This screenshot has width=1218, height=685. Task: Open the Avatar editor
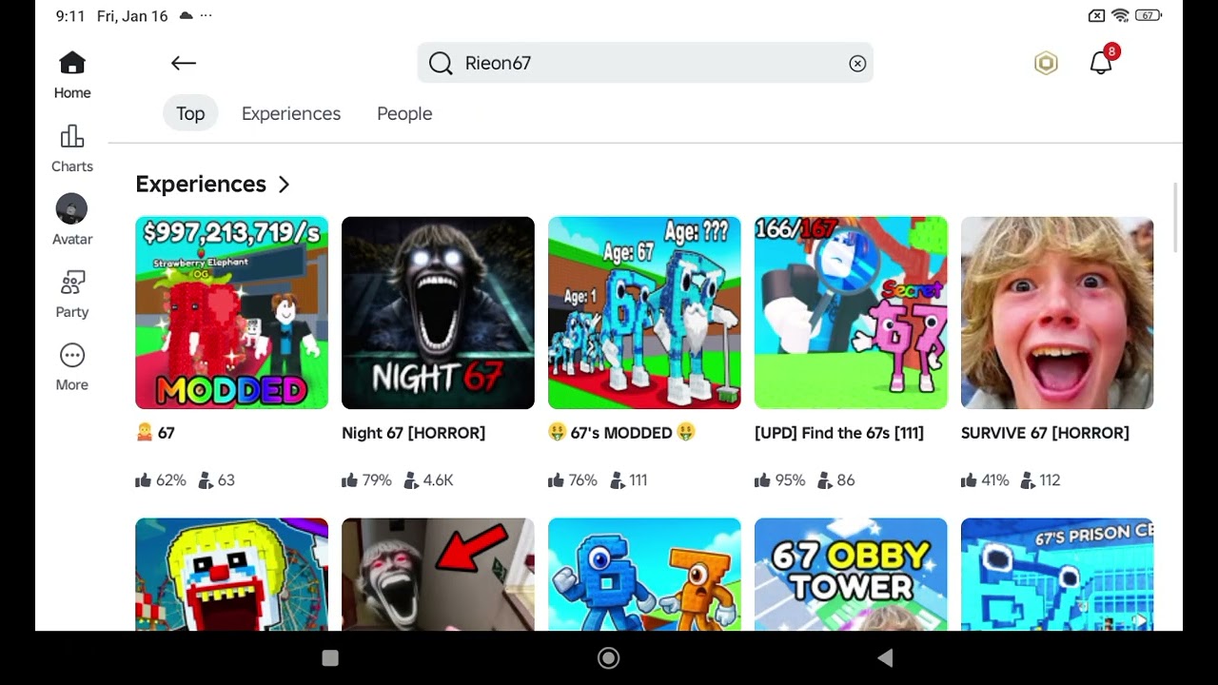coord(72,221)
